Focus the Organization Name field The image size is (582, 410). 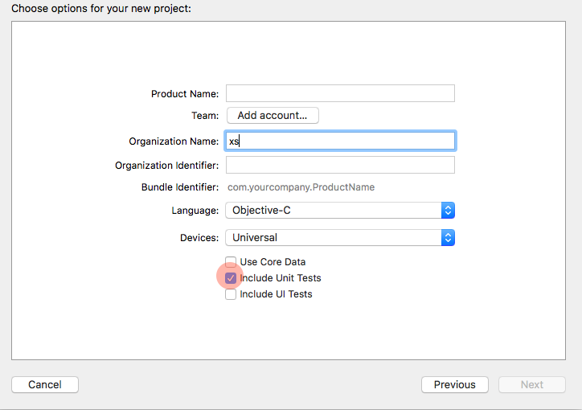[x=340, y=141]
